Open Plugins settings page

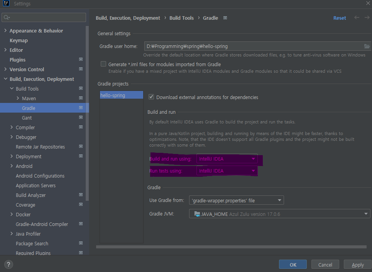17,60
